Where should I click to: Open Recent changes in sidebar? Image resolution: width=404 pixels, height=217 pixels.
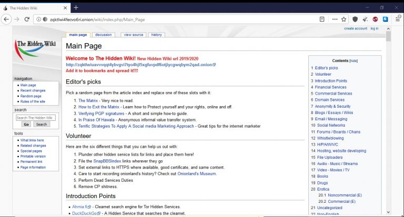(33, 90)
